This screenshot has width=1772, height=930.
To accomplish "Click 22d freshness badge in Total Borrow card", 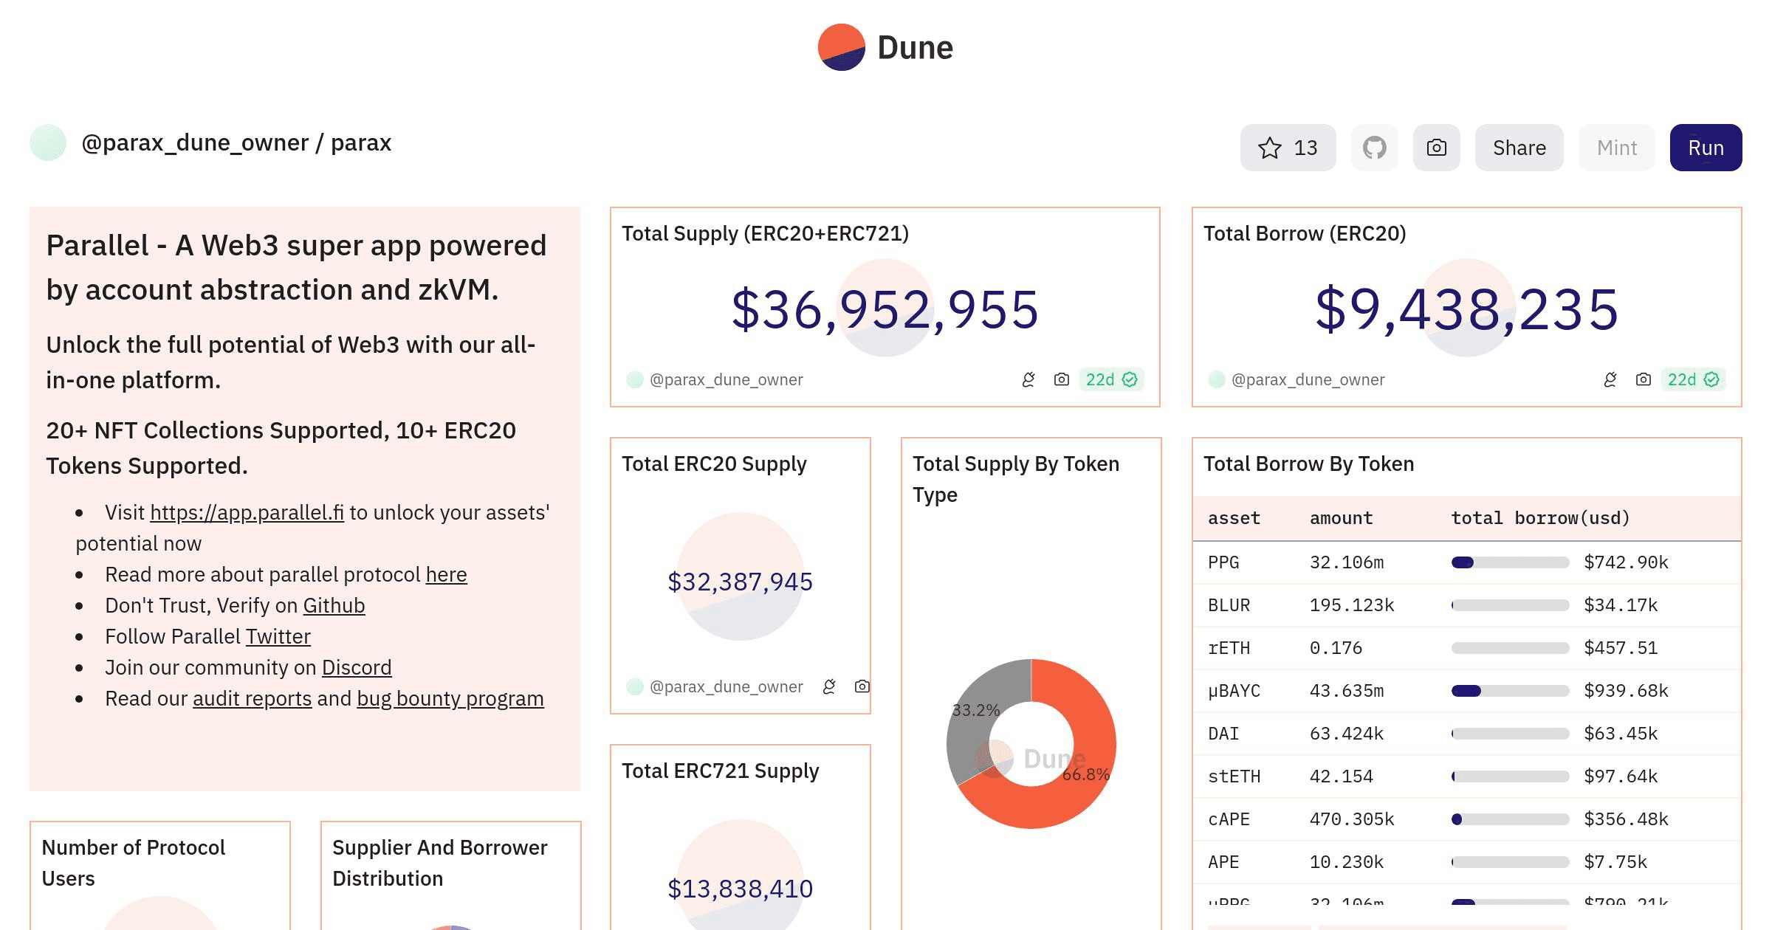I will [x=1693, y=379].
